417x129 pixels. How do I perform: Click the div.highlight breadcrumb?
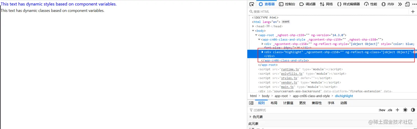(344, 96)
